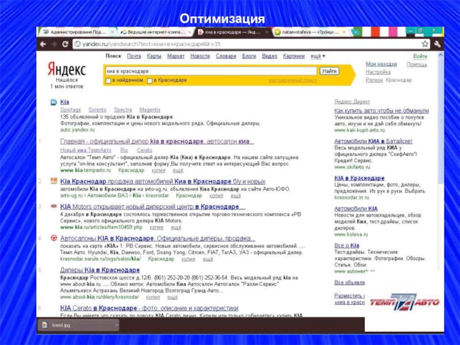Click the favicon of the Автосалоны KIA result
This screenshot has width=460, height=345.
(53, 238)
